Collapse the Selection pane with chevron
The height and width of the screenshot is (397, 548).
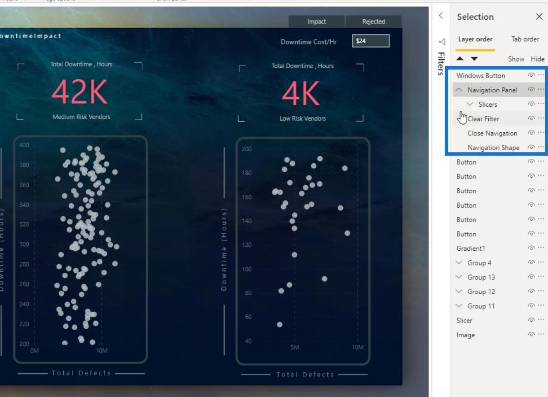pyautogui.click(x=441, y=16)
